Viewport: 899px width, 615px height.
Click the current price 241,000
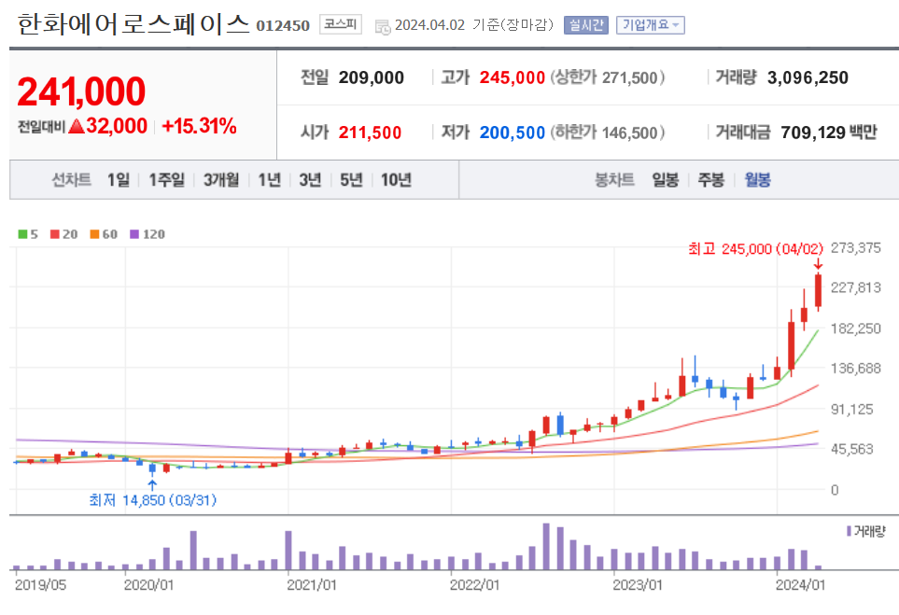pyautogui.click(x=81, y=91)
